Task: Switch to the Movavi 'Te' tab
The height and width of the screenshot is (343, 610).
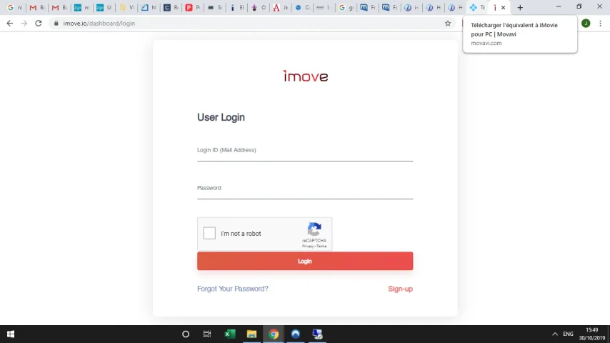Action: tap(477, 7)
